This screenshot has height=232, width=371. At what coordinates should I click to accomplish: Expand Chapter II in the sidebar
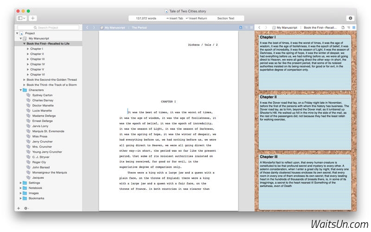pos(28,54)
